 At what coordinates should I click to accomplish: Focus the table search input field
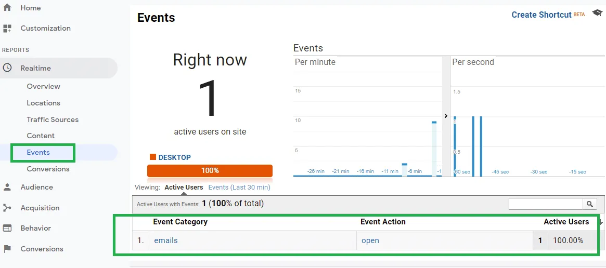point(546,204)
